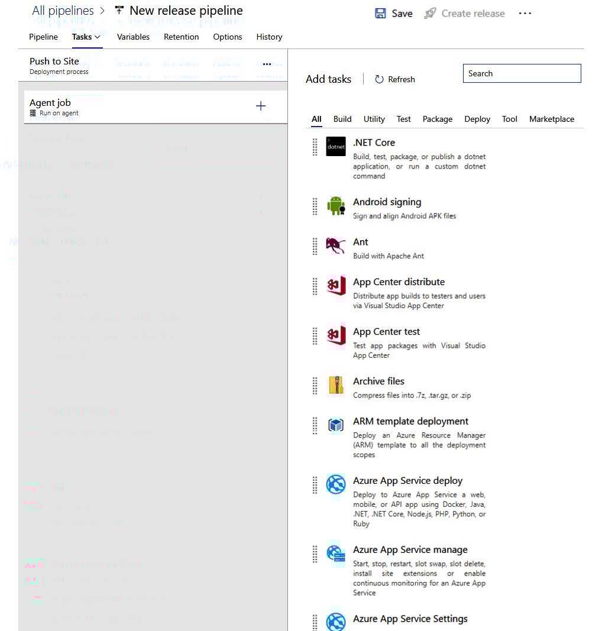Filter tasks by Utility category
This screenshot has height=631, width=602.
tap(374, 119)
